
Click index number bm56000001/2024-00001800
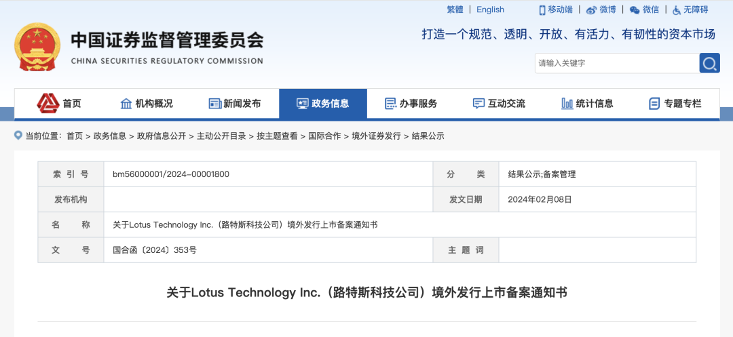[x=171, y=174]
